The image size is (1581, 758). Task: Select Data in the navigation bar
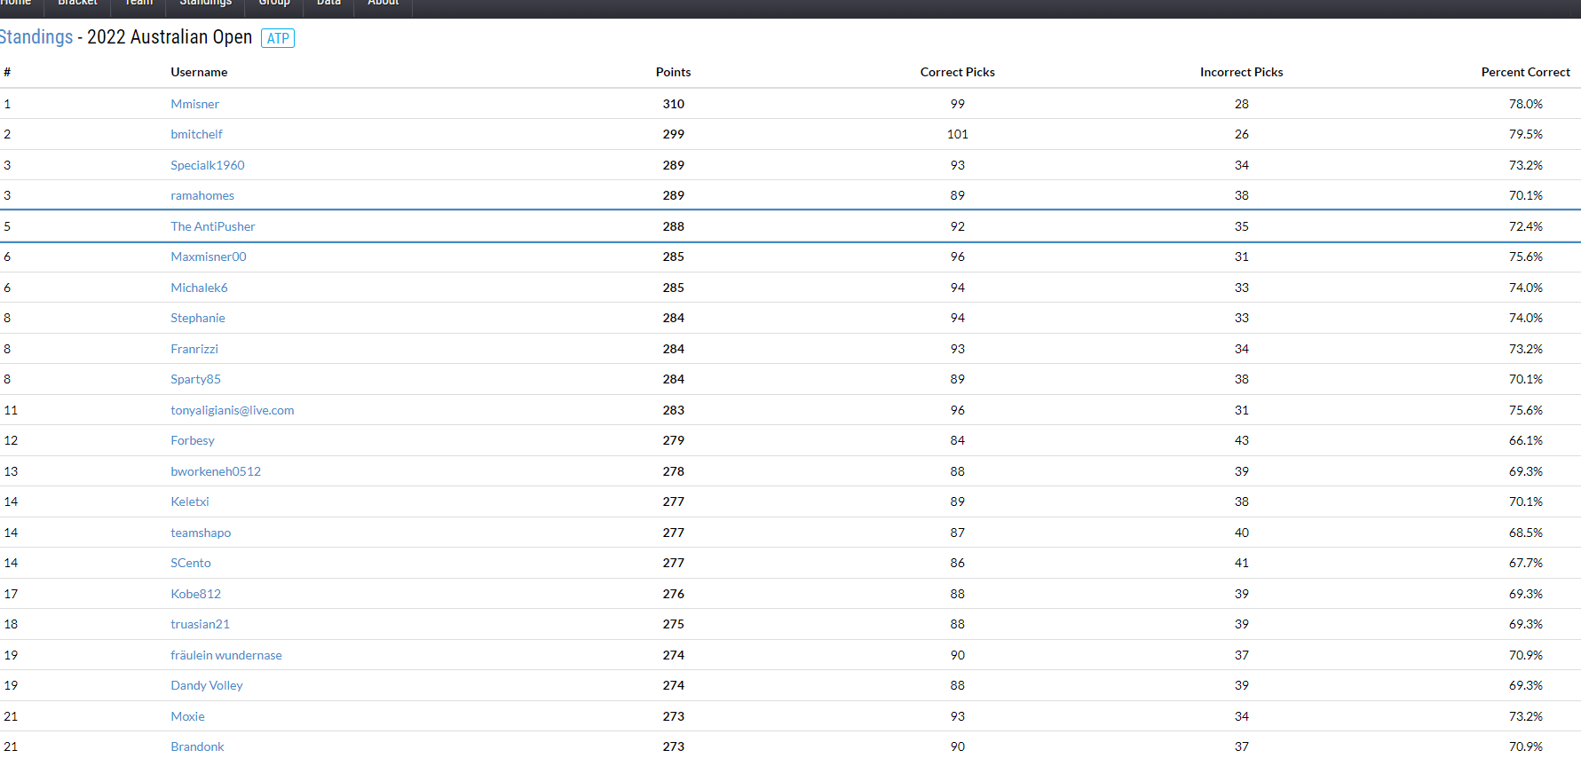328,4
